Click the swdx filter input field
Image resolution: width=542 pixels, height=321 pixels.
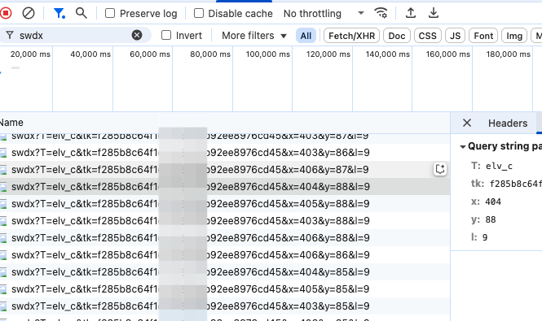74,35
